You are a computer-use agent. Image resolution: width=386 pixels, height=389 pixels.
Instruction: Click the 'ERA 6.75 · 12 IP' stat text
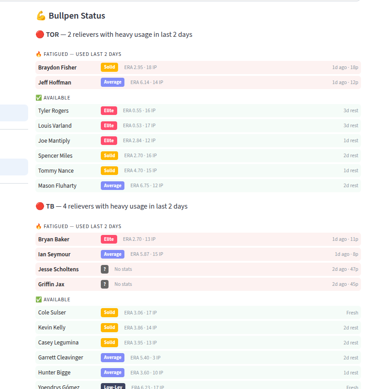click(147, 185)
